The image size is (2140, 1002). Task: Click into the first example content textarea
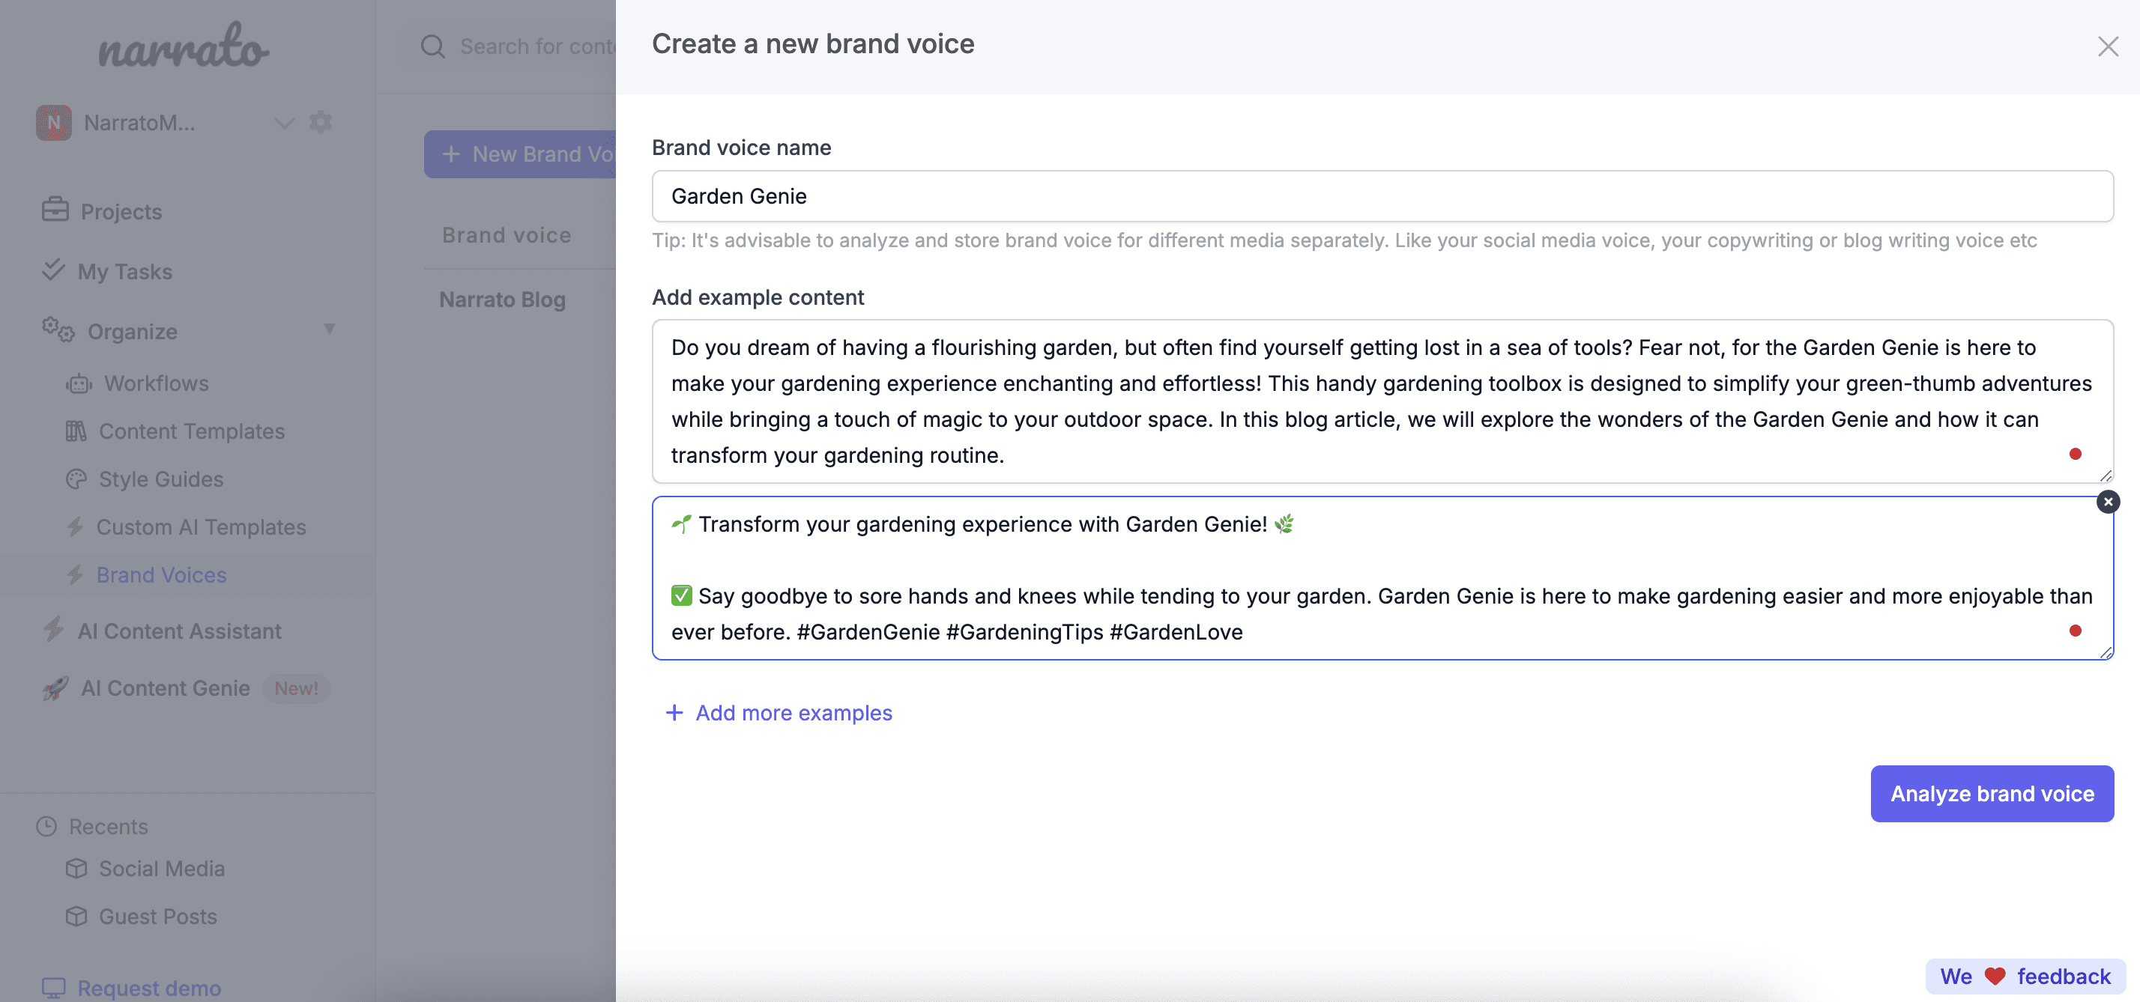1382,401
